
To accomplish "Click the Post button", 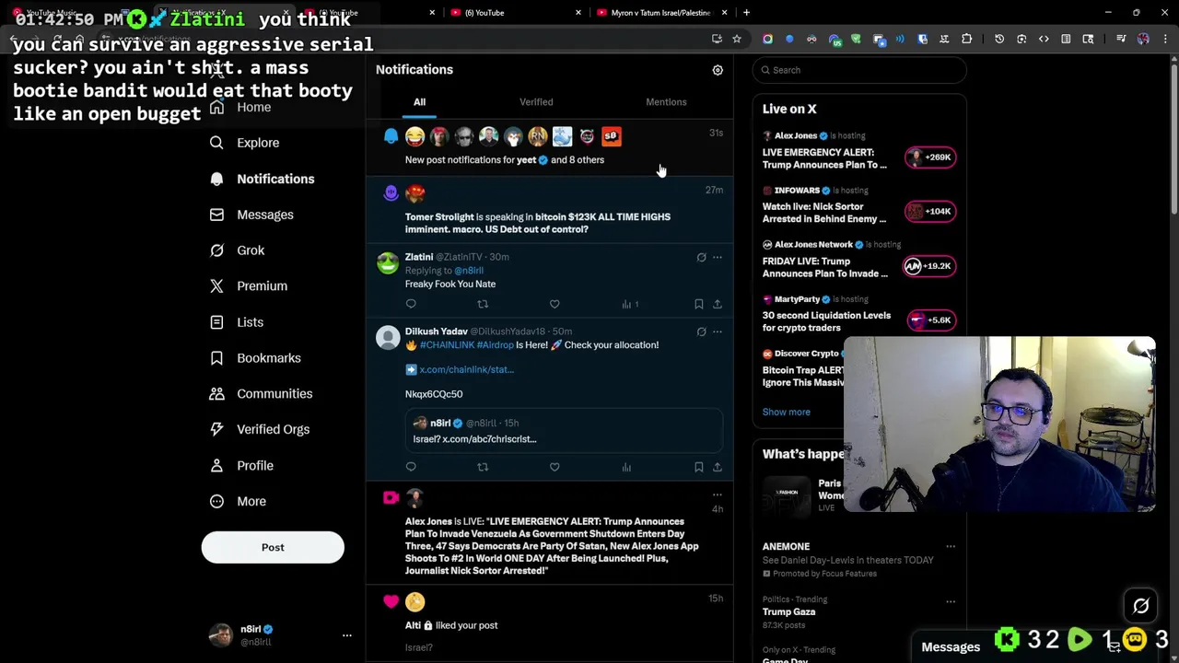I will click(273, 548).
